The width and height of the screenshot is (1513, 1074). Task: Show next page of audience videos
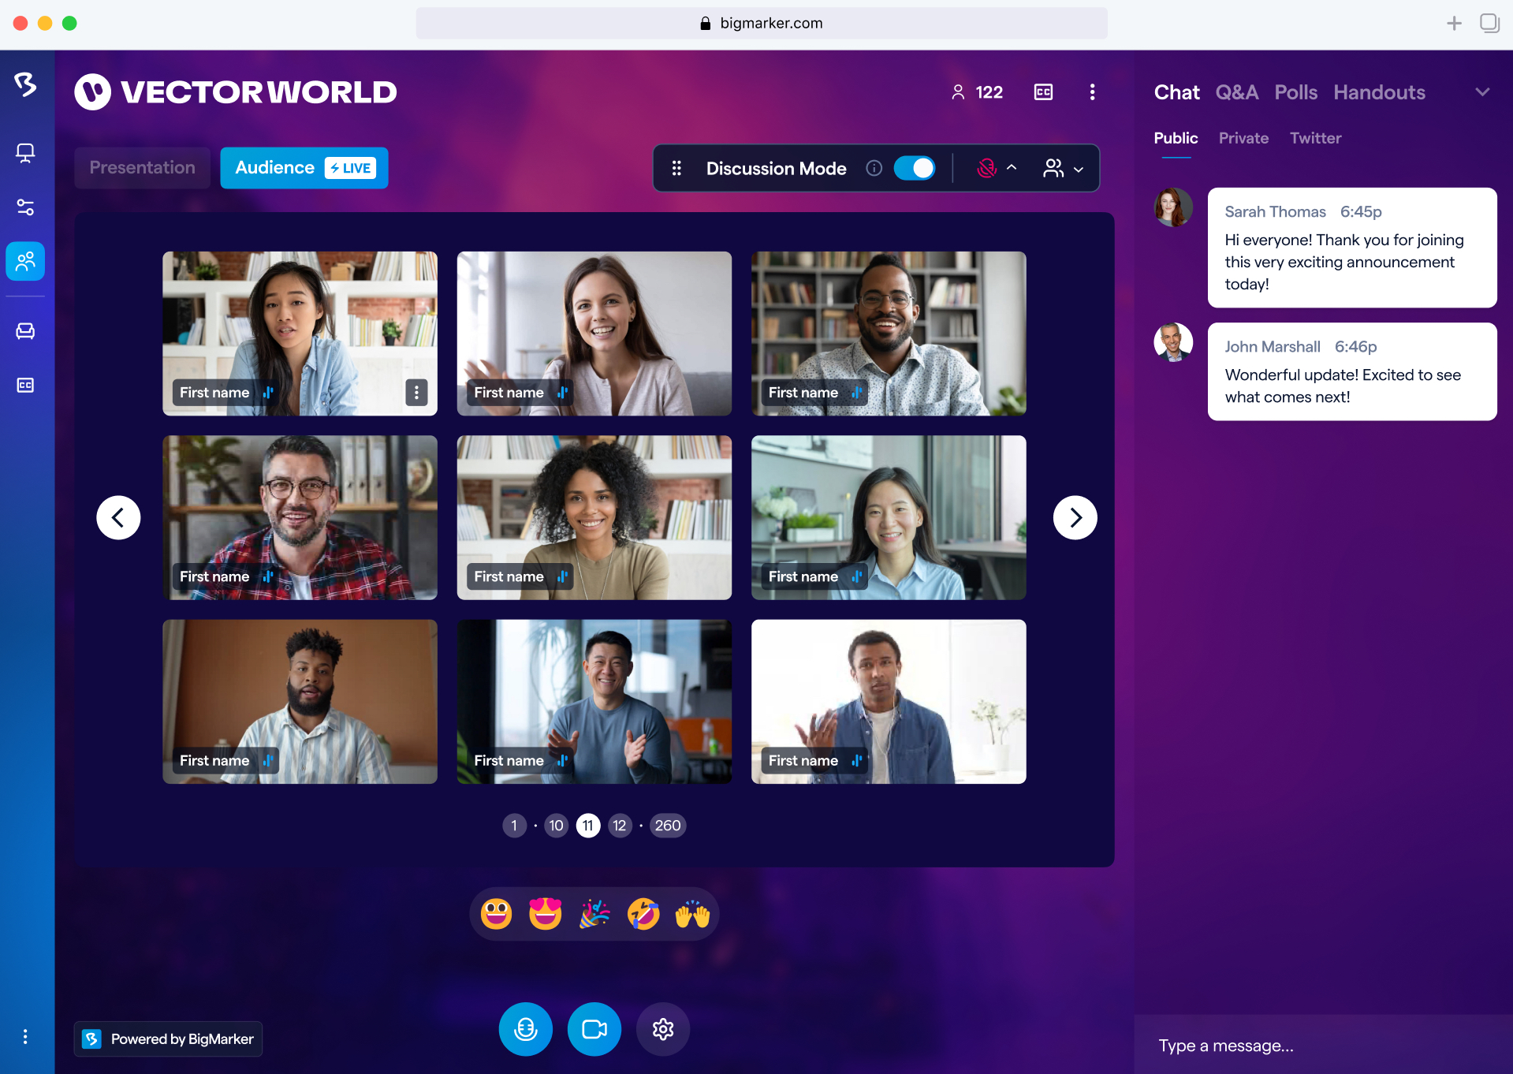coord(1075,517)
